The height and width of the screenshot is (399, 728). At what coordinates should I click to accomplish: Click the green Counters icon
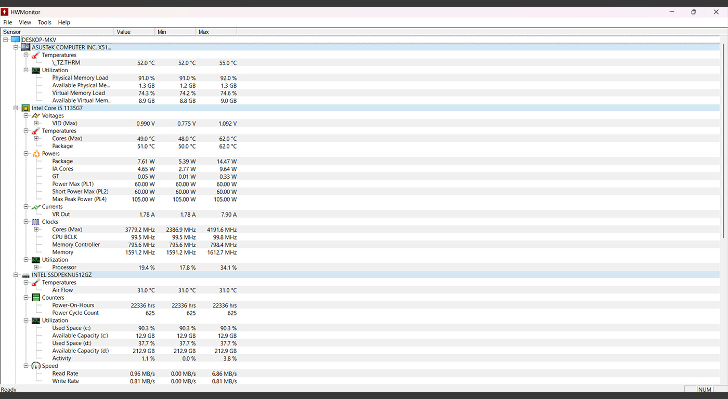[36, 298]
